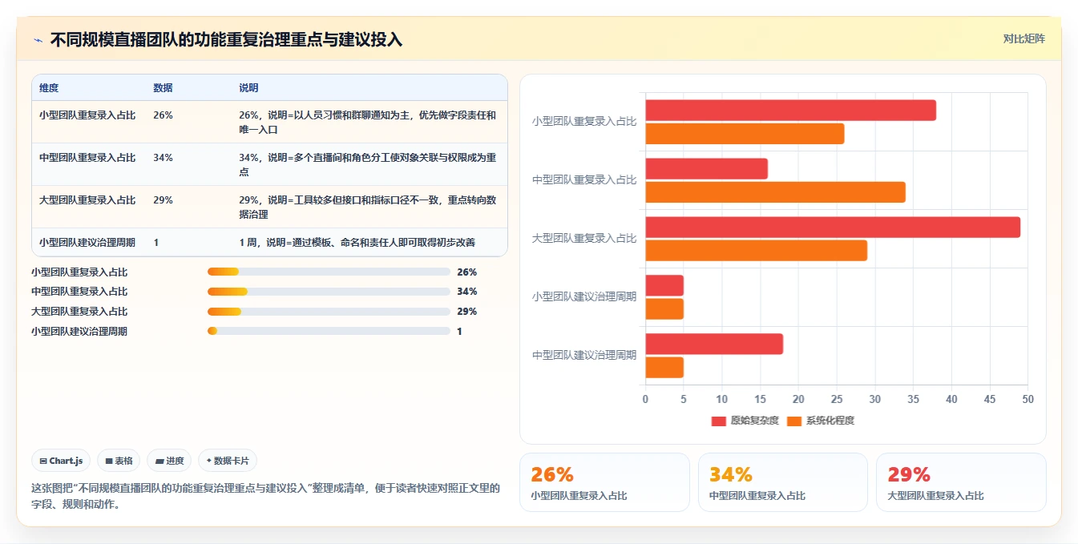
Task: Click table cell 小型团队建议治理周期
Action: pos(87,242)
